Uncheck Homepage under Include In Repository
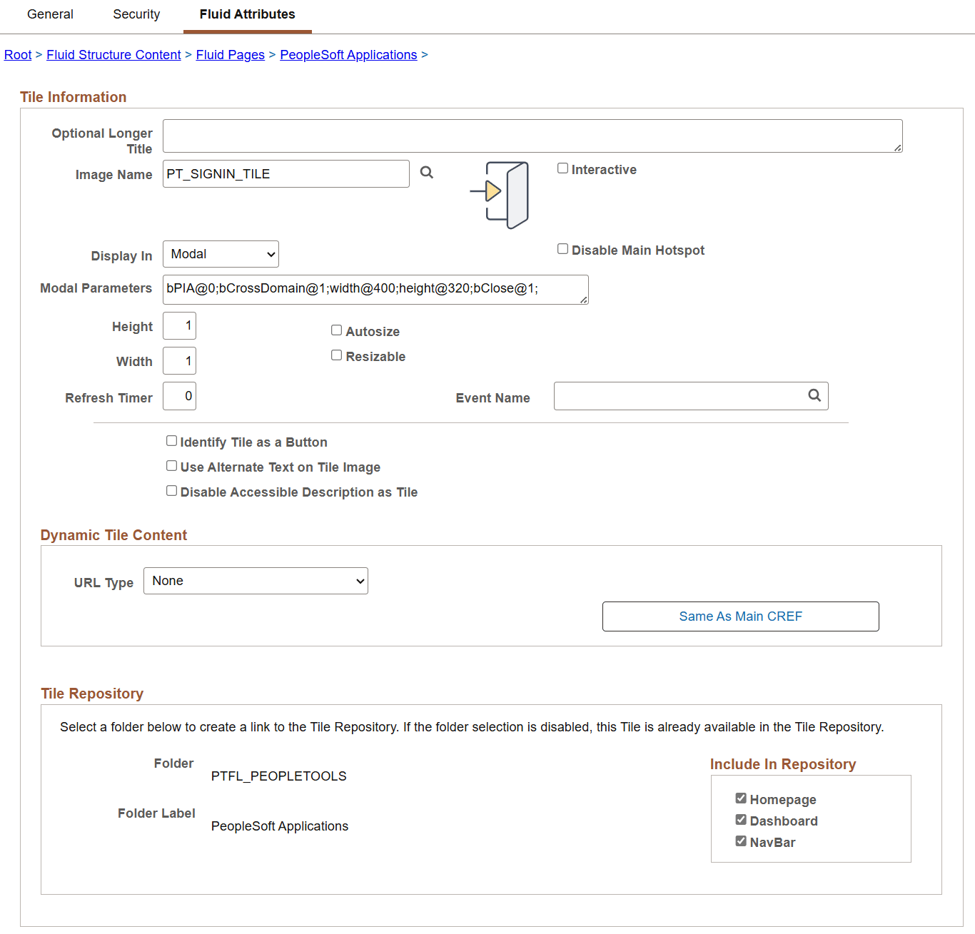 click(x=741, y=798)
